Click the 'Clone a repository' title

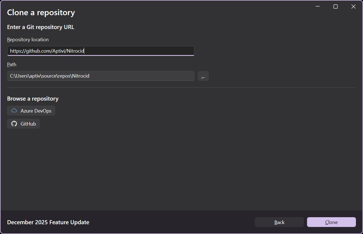[41, 12]
